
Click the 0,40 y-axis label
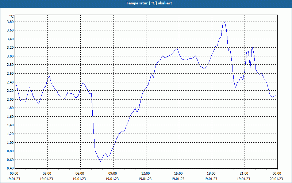10,168
